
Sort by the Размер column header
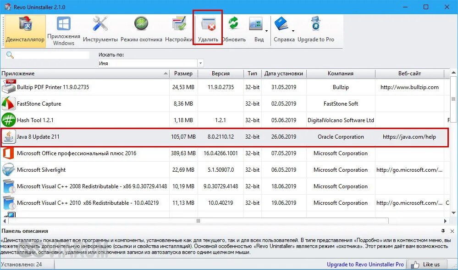pyautogui.click(x=183, y=73)
